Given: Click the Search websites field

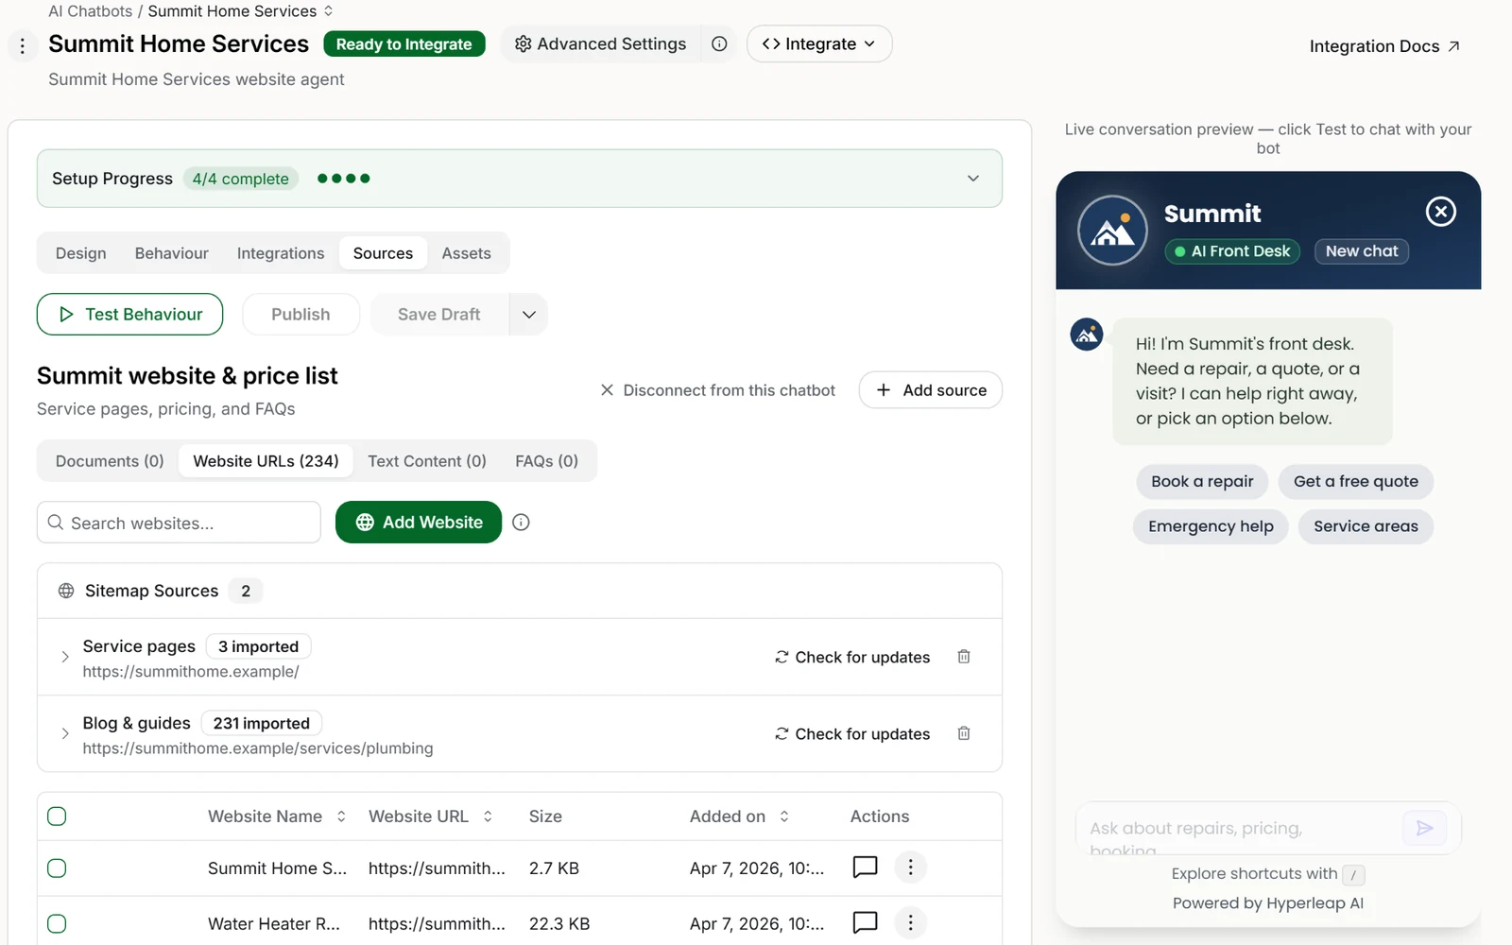Looking at the screenshot, I should coord(179,523).
